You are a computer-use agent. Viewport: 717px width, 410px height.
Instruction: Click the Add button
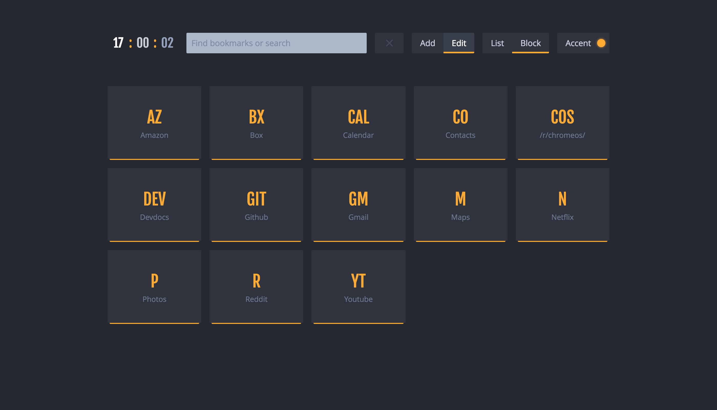click(427, 43)
